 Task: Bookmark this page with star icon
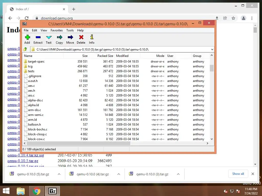(x=233, y=18)
